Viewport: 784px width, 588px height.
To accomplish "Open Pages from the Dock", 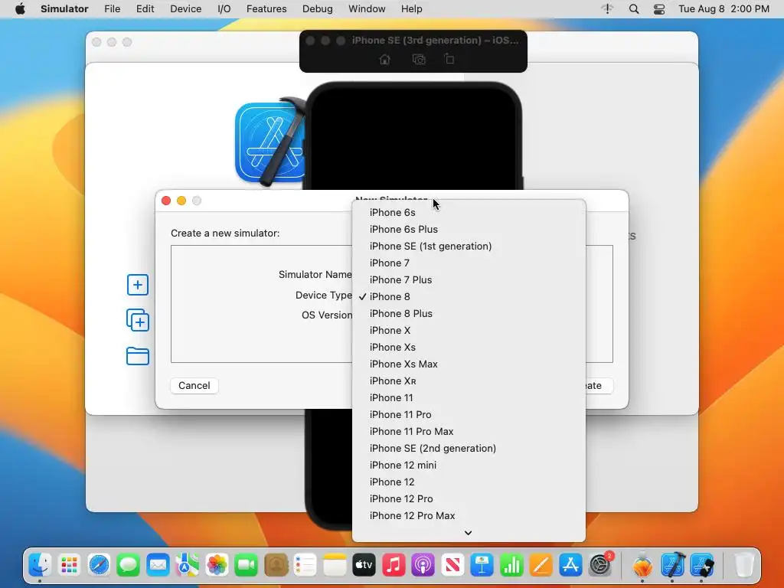I will 541,566.
